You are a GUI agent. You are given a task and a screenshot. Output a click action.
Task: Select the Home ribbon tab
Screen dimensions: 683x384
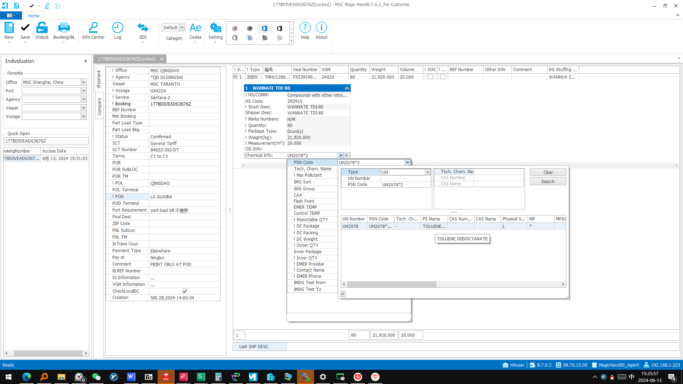[x=33, y=16]
